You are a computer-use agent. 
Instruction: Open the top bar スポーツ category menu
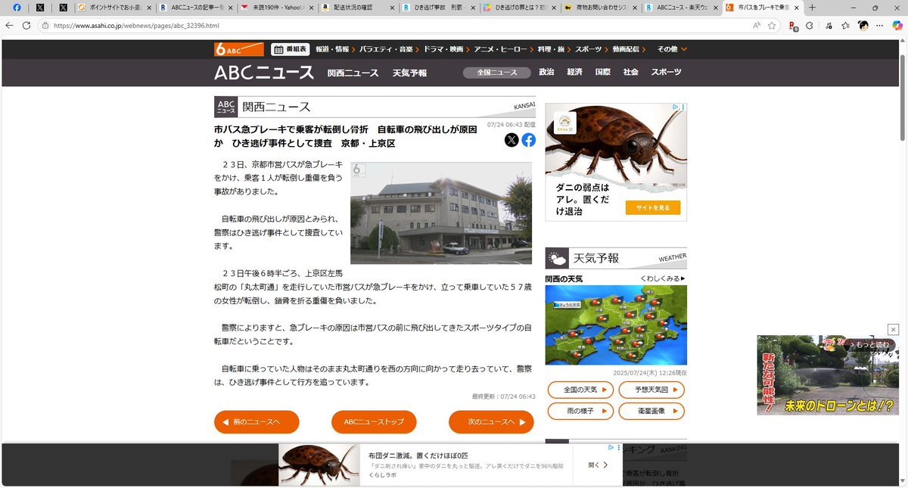pyautogui.click(x=592, y=49)
